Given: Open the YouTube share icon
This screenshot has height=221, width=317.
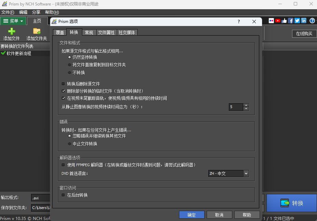Looking at the screenshot, I should (x=278, y=21).
